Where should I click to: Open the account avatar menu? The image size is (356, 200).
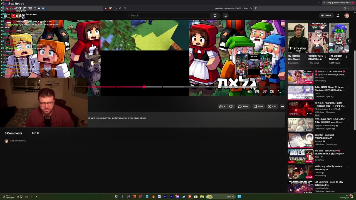347,16
